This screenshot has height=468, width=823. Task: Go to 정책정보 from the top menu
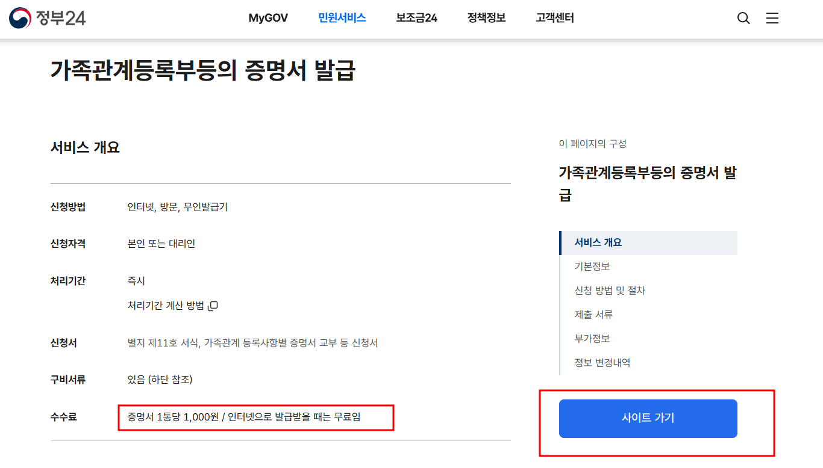point(486,18)
